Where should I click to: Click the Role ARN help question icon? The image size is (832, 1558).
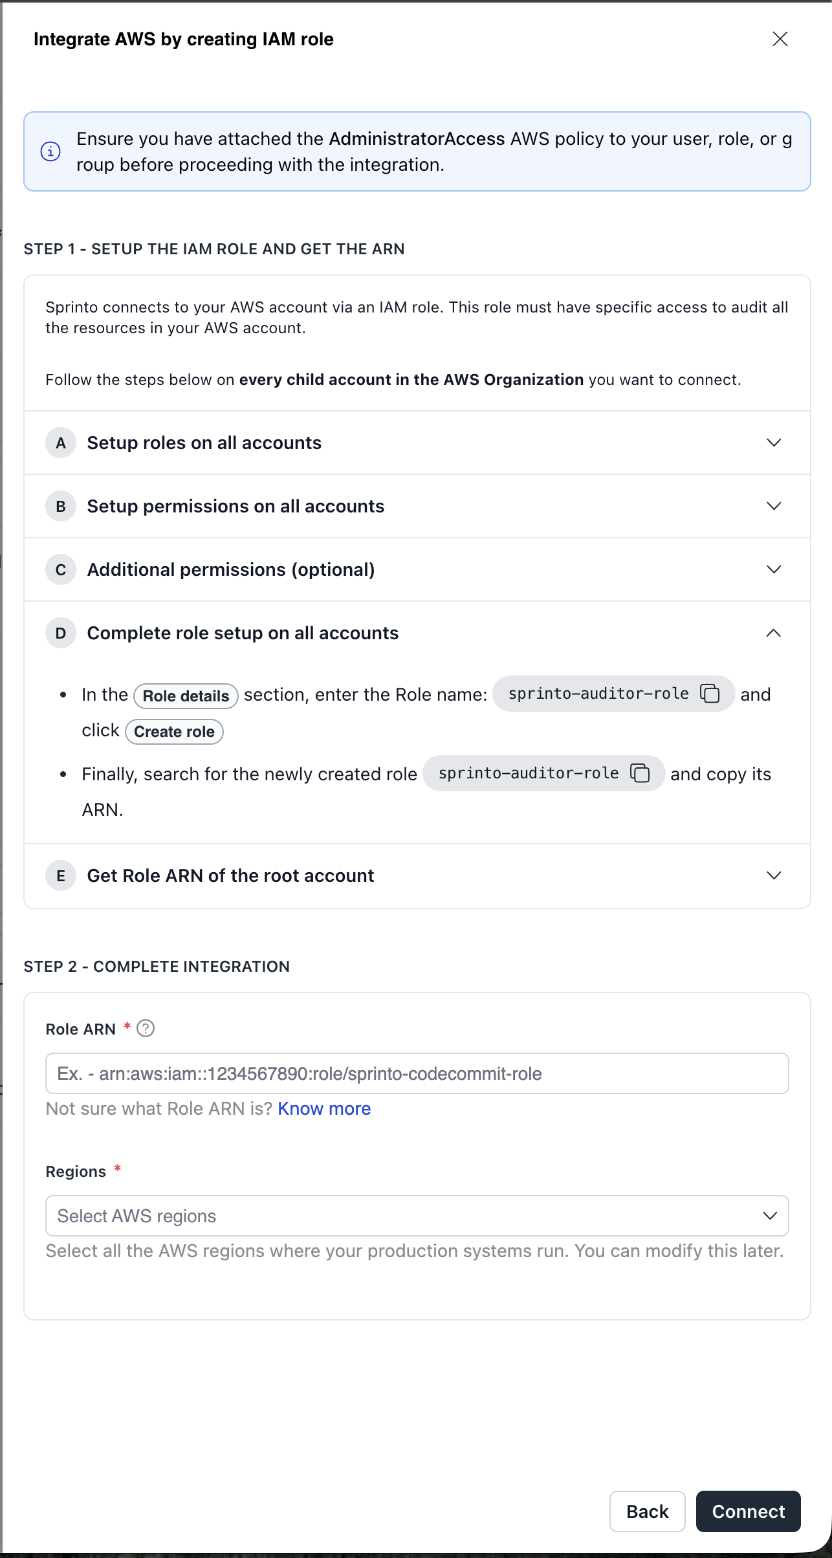click(x=146, y=1028)
